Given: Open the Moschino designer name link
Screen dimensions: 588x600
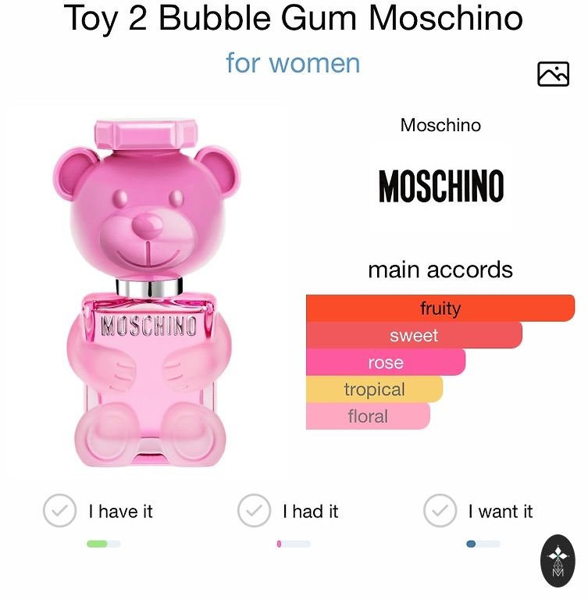Looking at the screenshot, I should tap(440, 125).
